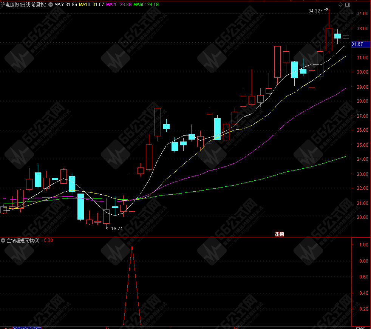The image size is (371, 329).
Task: Click the 涨榜 tag on the chart
Action: (x=279, y=234)
